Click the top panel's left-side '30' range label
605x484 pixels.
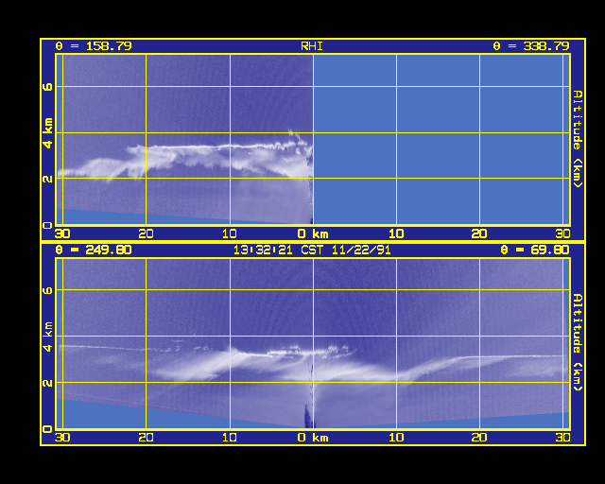click(62, 233)
